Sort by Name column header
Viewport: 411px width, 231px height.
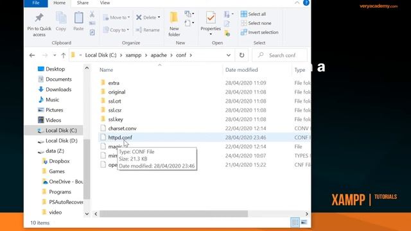pyautogui.click(x=106, y=70)
